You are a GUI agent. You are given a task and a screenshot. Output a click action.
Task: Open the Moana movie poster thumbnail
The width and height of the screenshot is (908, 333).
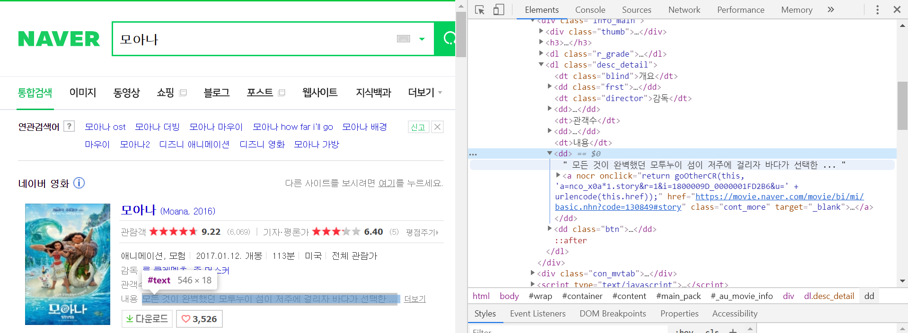68,264
